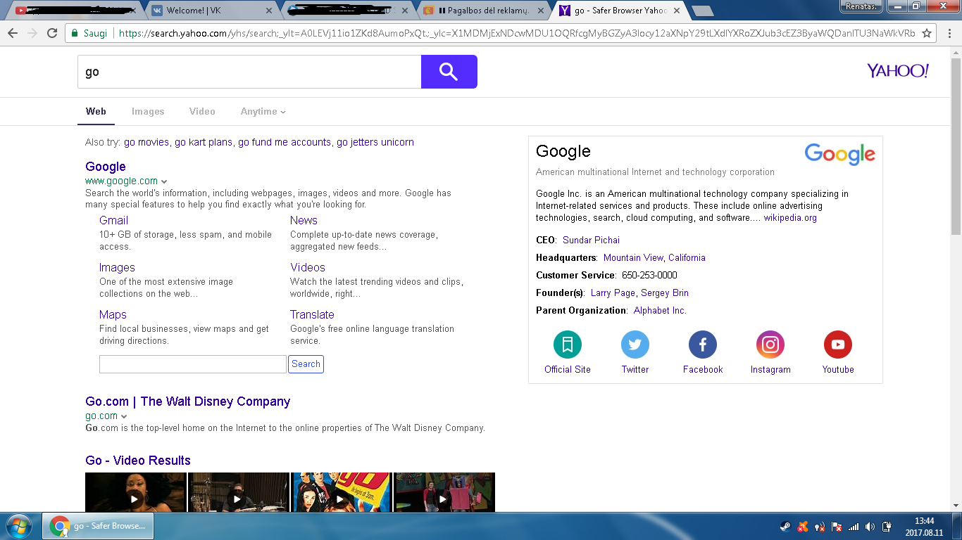Open a new browser tab
This screenshot has height=540, width=962.
click(701, 11)
